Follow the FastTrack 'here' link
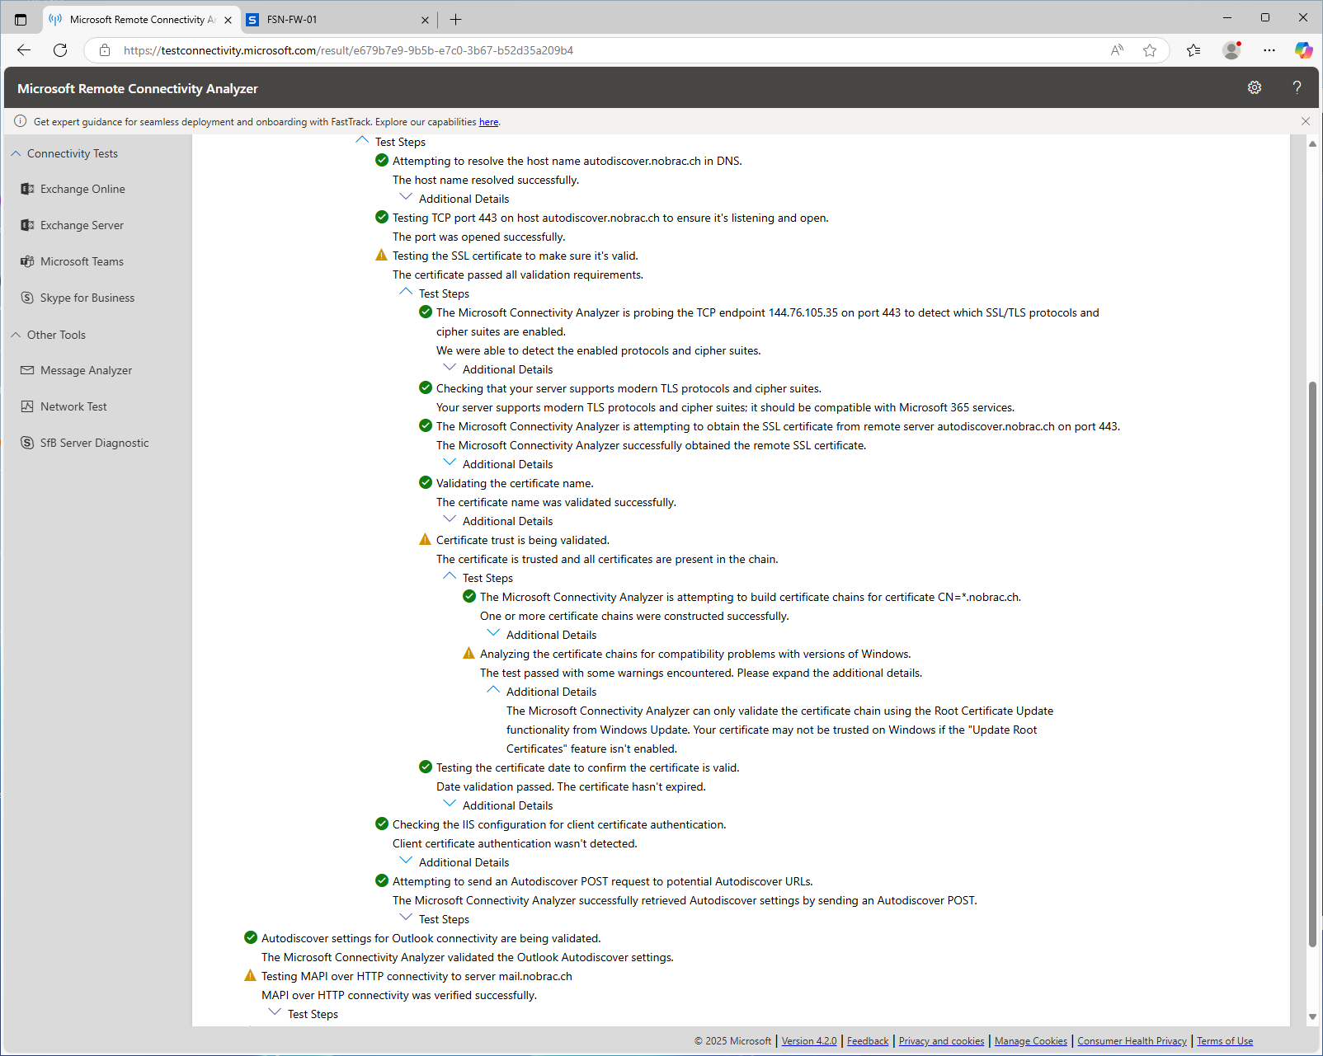1323x1056 pixels. (488, 122)
